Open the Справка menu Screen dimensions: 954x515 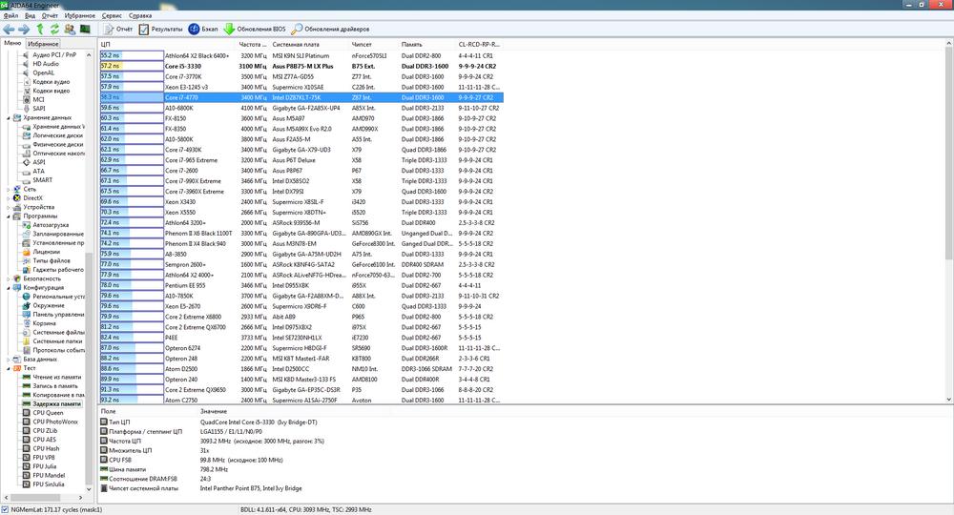coord(140,16)
